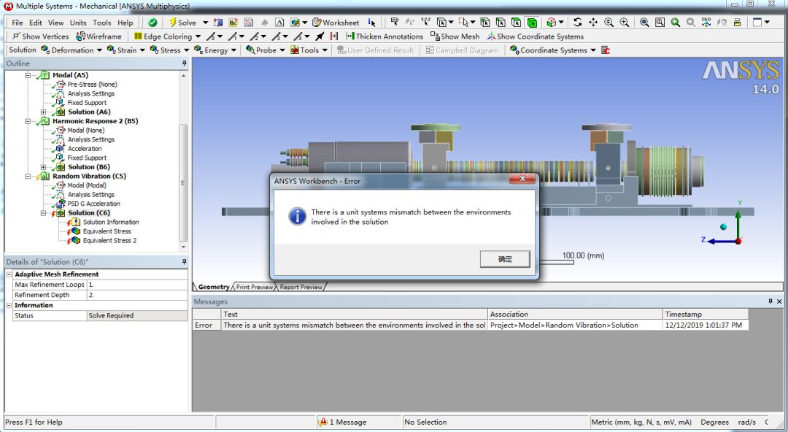Viewport: 788px width, 432px height.
Task: Select the Vertex selection filter
Action: click(485, 23)
